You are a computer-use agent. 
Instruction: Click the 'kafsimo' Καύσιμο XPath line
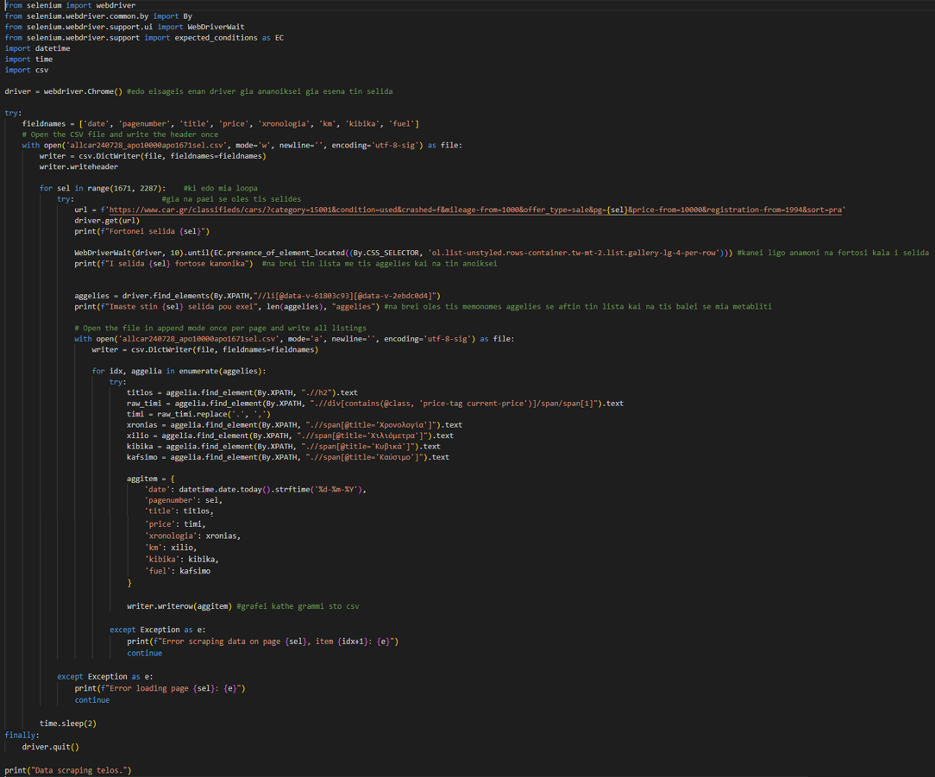tap(288, 457)
